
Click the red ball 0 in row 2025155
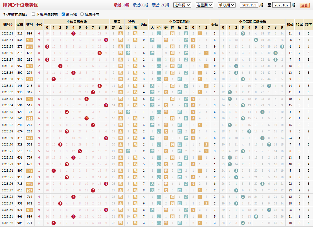47,47
